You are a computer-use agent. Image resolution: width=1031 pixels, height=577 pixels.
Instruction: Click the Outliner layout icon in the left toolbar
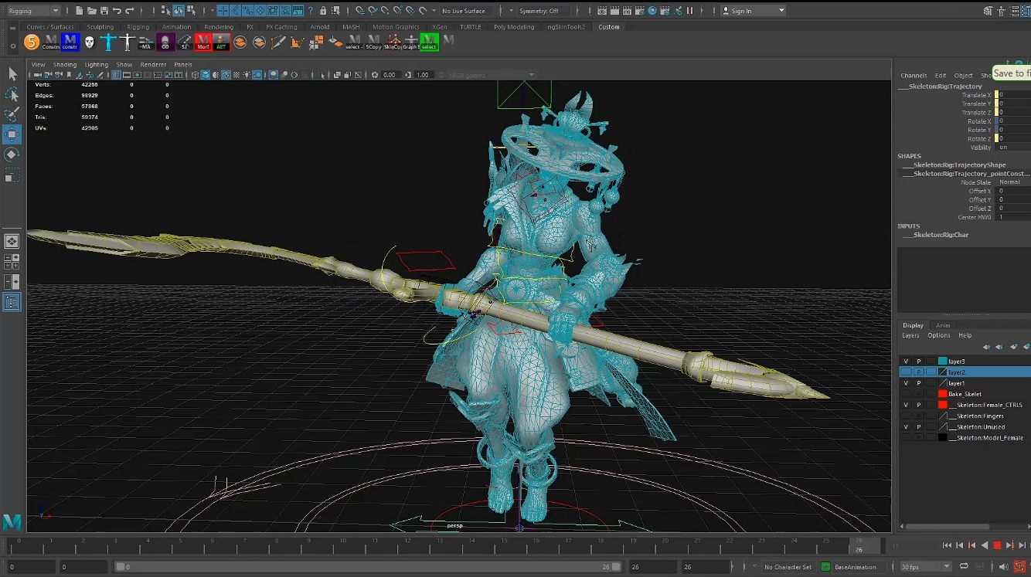click(x=12, y=302)
